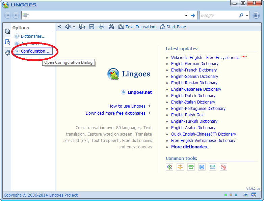The image size is (264, 201).
Task: Open the English-Italian Dictionary link
Action: tap(193, 102)
